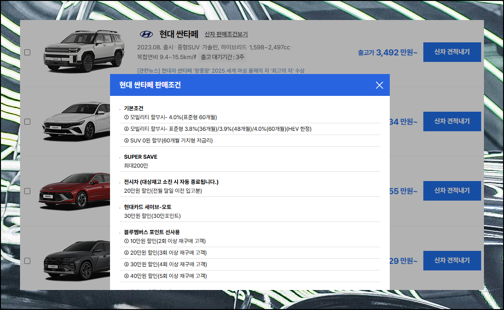This screenshot has height=310, width=504.
Task: Click 신차 견적내기 in the dark gray SUV row
Action: 452,261
